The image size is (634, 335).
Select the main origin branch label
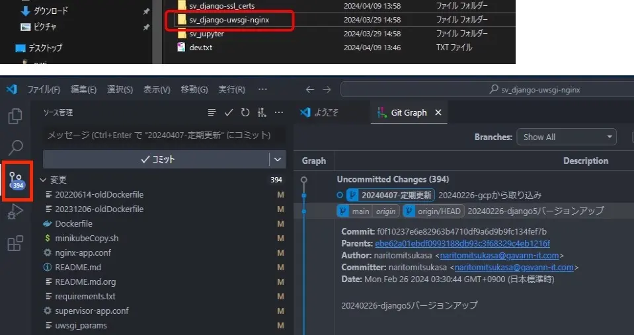[368, 211]
